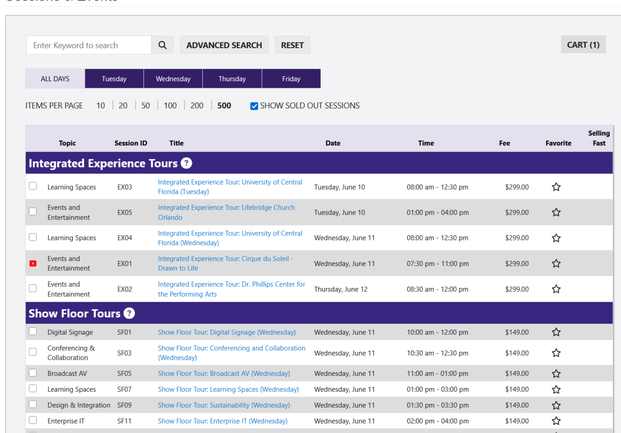Screen dimensions: 621x433
Task: Show sessions for Friday
Action: (x=291, y=79)
